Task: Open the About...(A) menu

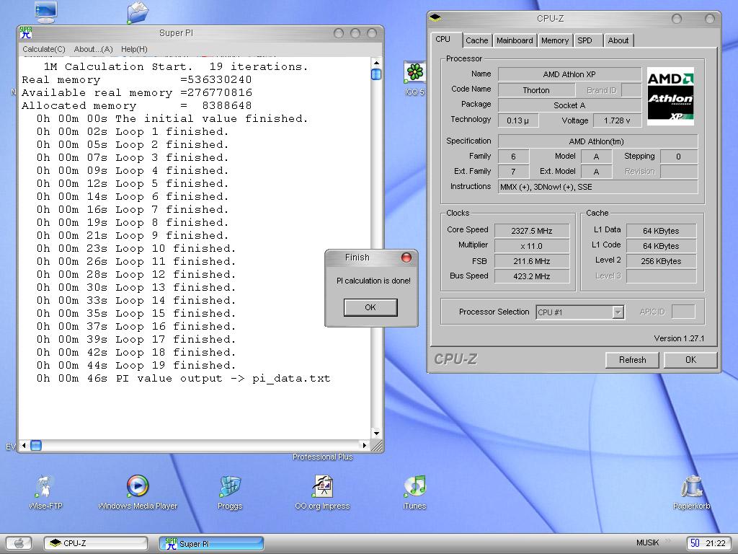Action: pyautogui.click(x=93, y=49)
